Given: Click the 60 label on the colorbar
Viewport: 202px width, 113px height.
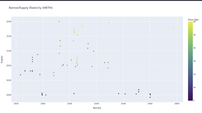Looking at the screenshot, I should [x=194, y=22].
